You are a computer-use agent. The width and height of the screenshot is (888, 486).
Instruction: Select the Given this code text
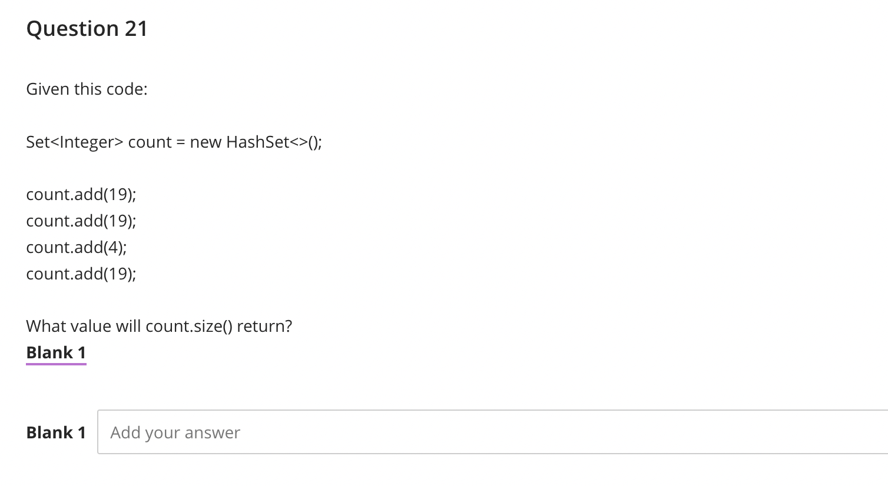tap(87, 89)
